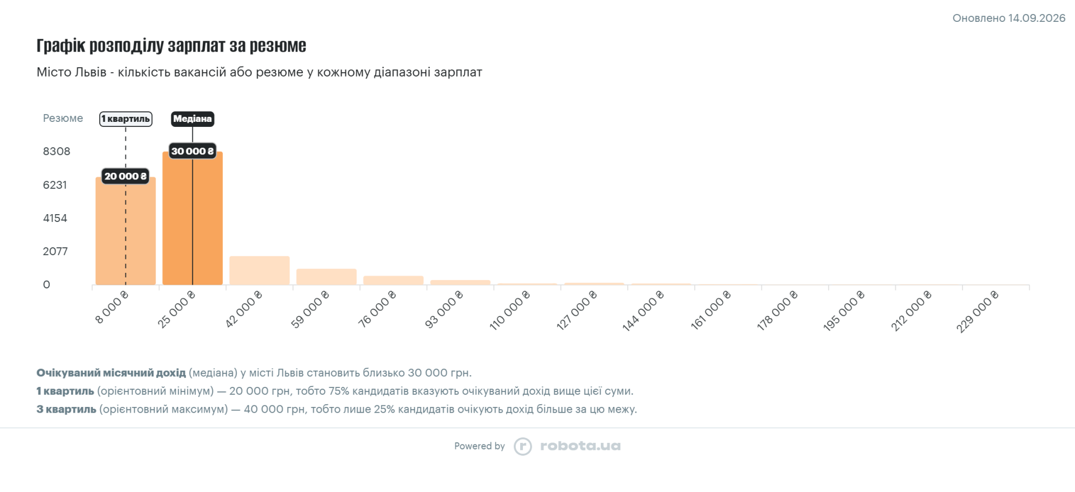Click the pale 42 000 ₴ histogram bar
The height and width of the screenshot is (492, 1075).
tap(259, 271)
